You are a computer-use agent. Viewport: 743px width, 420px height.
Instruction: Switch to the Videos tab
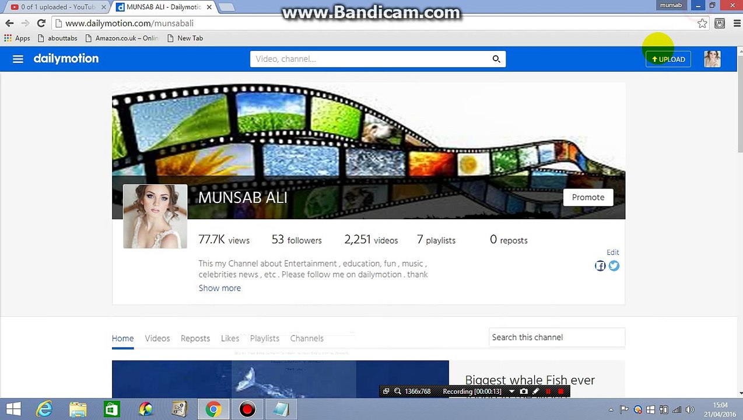coord(157,338)
